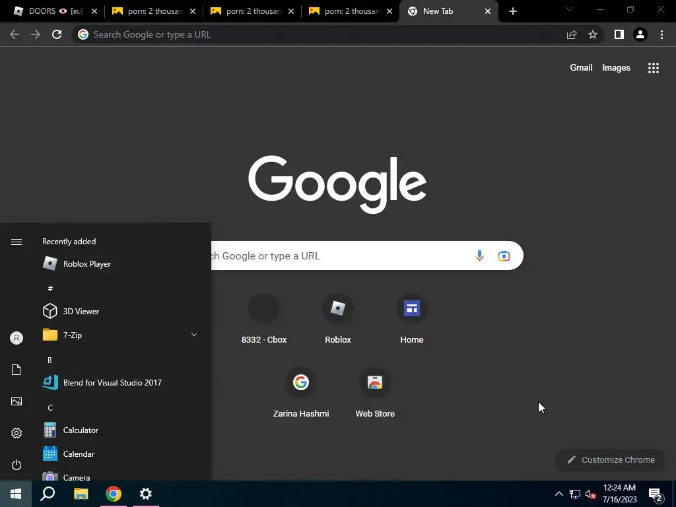Screen dimensions: 676x507
Task: Open the Google apps grid
Action: pos(653,68)
